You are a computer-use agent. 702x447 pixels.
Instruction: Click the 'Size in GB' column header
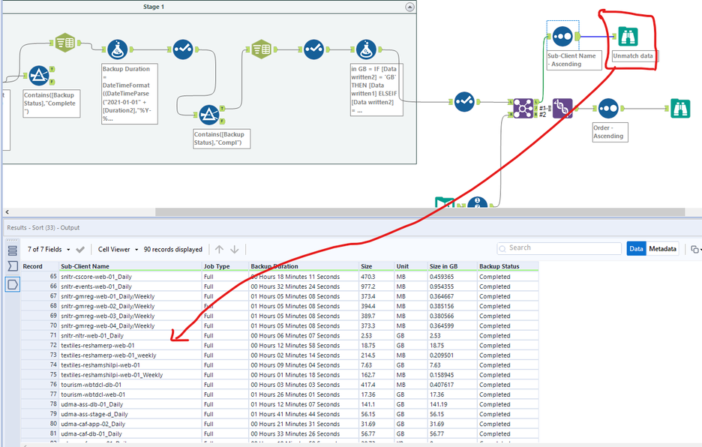(452, 266)
